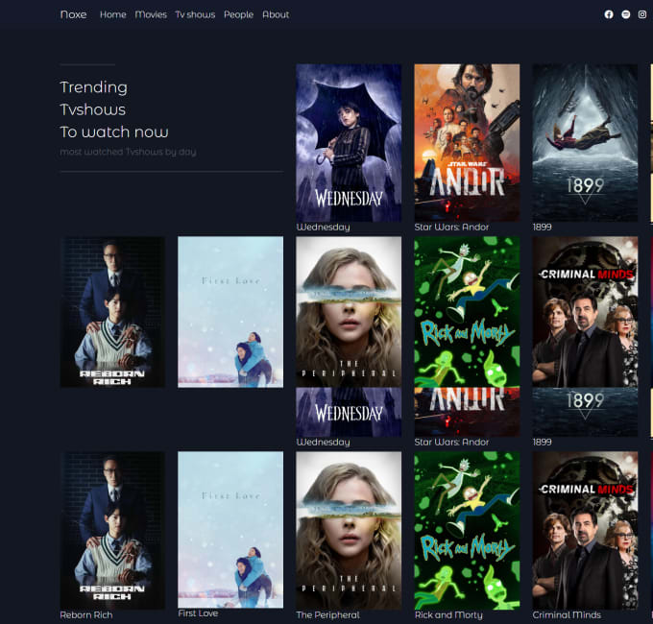Select the upper Reborn Rich poster
This screenshot has height=624, width=653.
pos(112,312)
